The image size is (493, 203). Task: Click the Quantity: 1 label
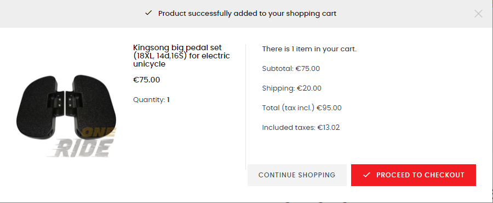click(x=151, y=100)
